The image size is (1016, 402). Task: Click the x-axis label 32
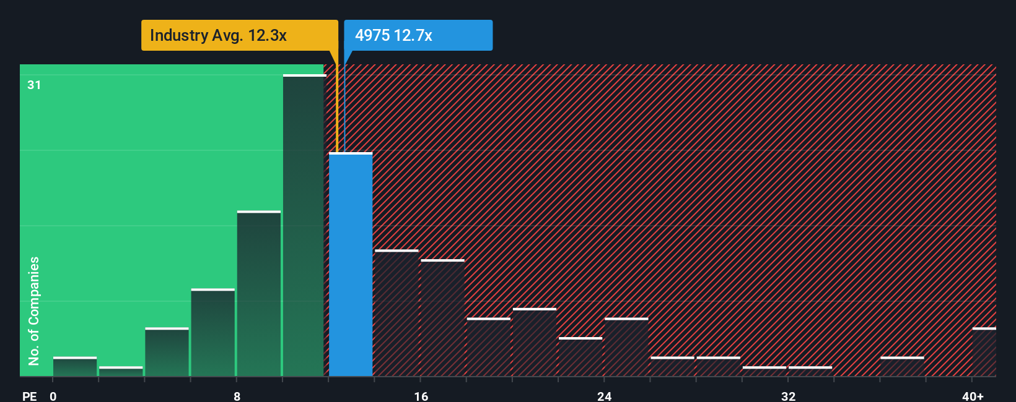pyautogui.click(x=788, y=396)
